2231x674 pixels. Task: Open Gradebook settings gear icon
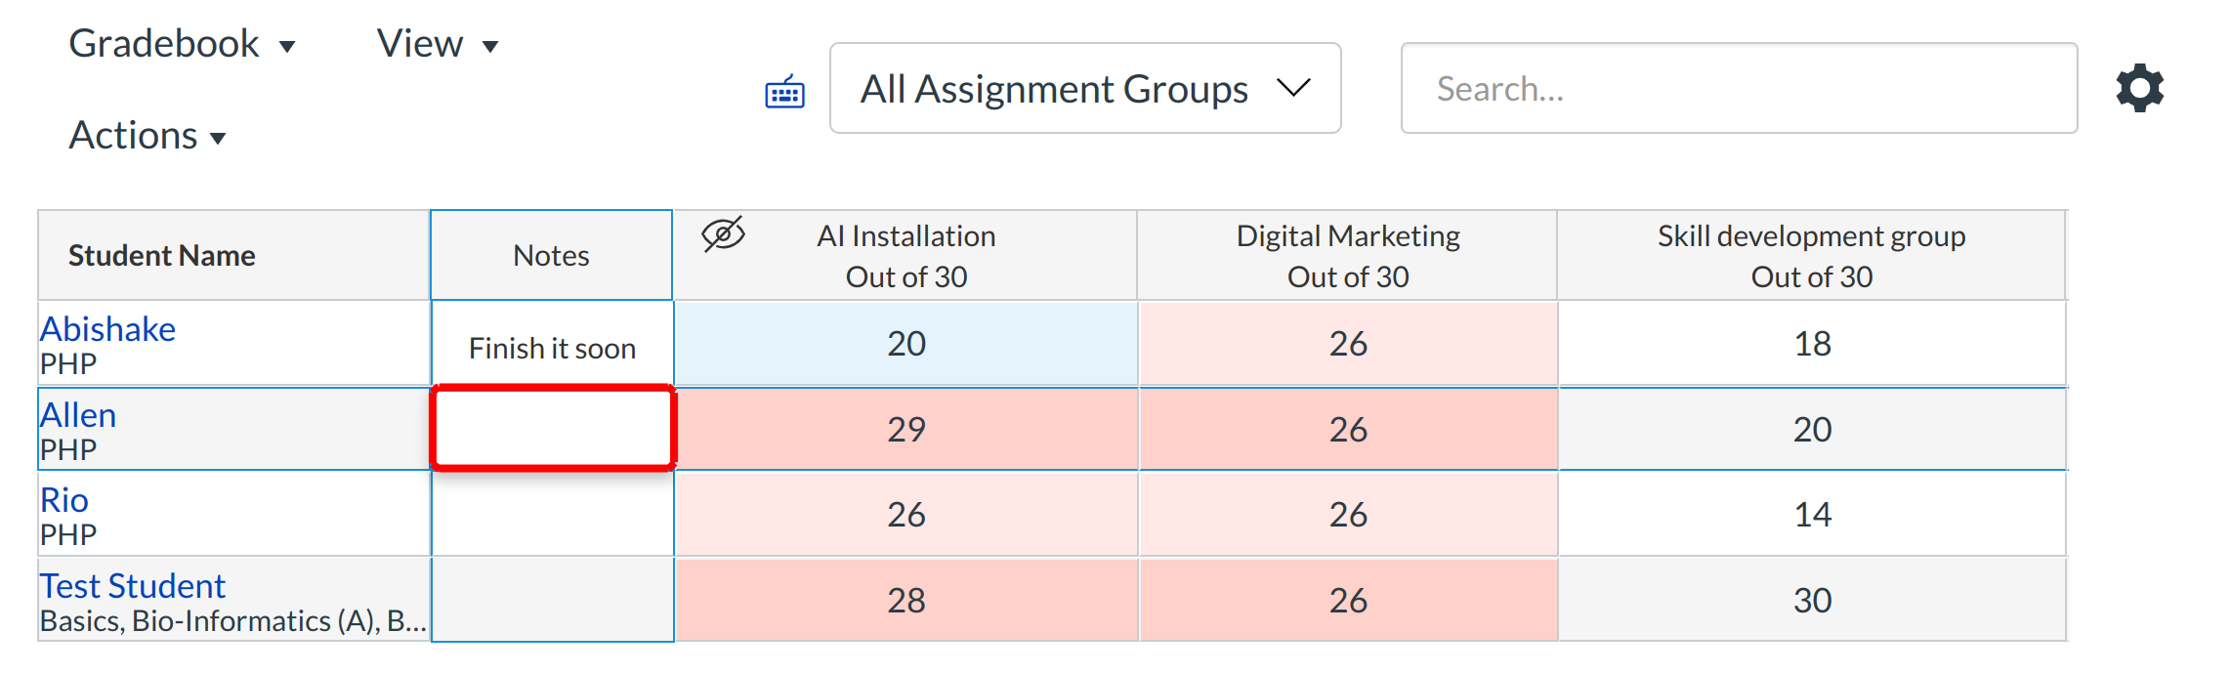click(x=2139, y=89)
